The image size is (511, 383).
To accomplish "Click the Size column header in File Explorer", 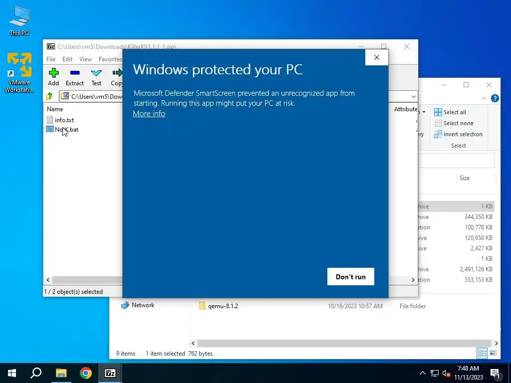I will click(465, 178).
